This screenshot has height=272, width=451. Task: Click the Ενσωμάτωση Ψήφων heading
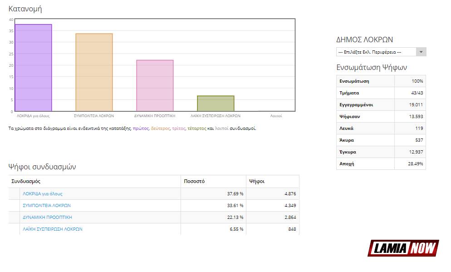click(x=372, y=67)
